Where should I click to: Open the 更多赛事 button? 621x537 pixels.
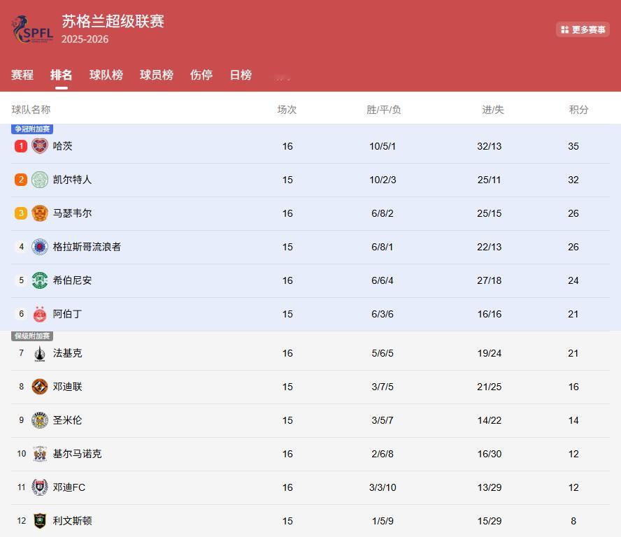[583, 29]
